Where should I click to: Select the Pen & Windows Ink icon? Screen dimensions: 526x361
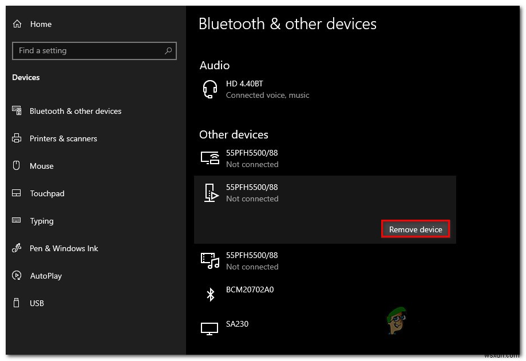click(16, 248)
